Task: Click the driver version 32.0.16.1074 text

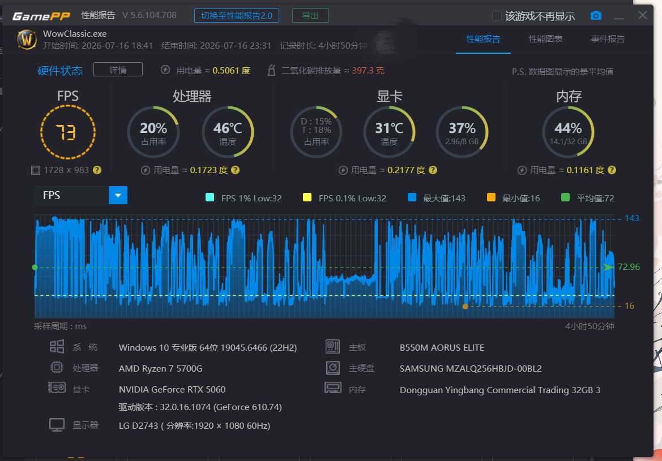Action: [200, 407]
